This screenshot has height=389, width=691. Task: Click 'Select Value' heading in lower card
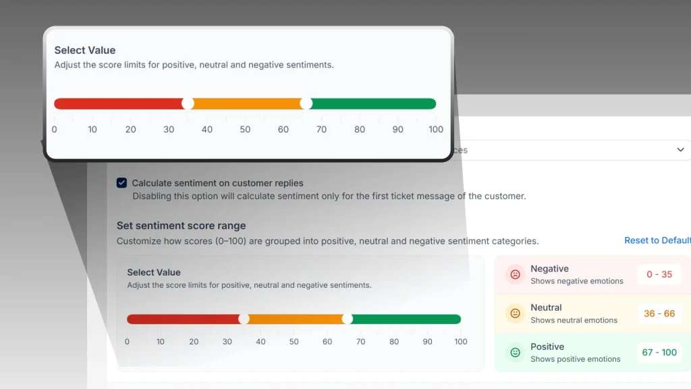click(x=154, y=272)
